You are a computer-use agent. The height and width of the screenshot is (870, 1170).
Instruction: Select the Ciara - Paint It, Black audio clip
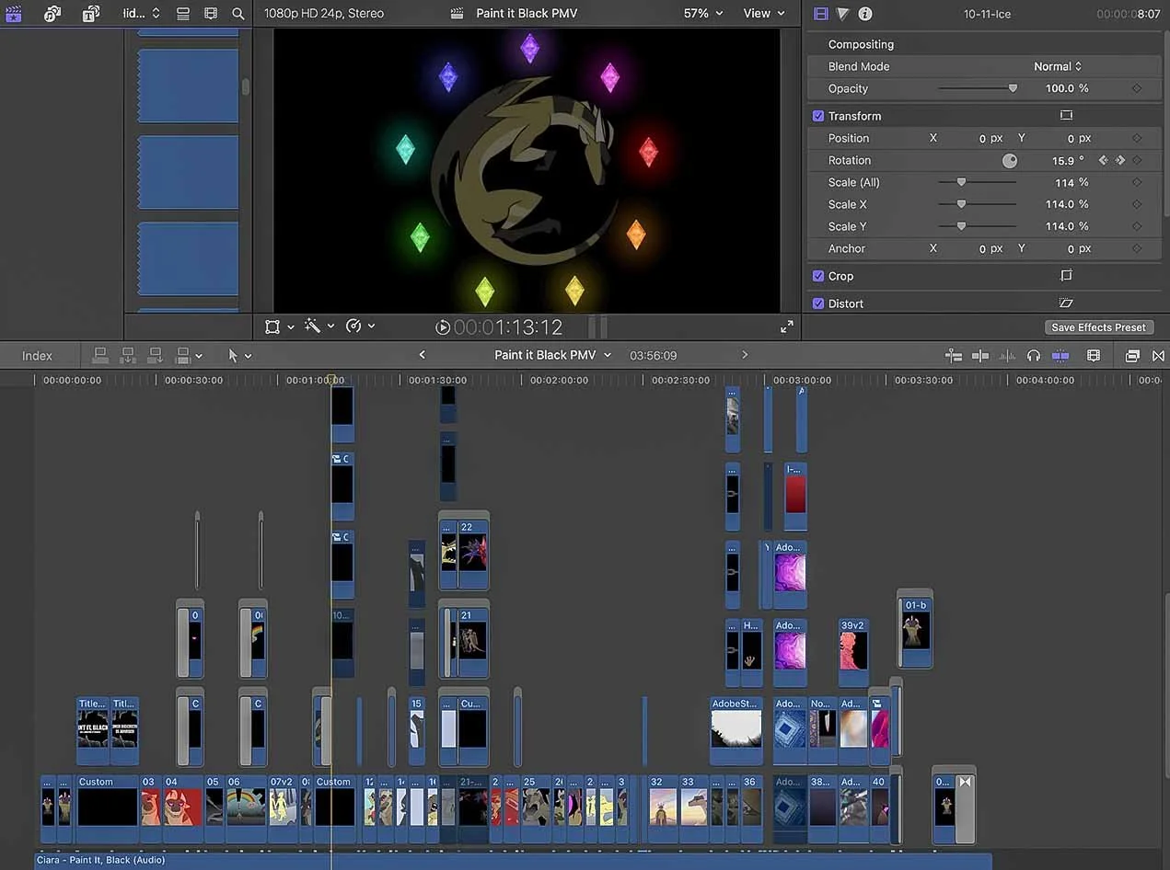(x=514, y=861)
